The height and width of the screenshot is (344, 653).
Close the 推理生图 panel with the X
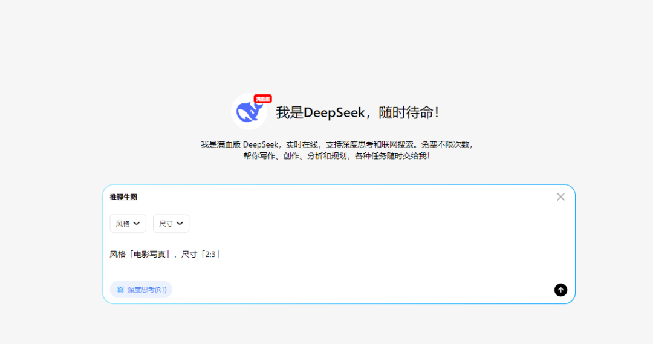560,196
